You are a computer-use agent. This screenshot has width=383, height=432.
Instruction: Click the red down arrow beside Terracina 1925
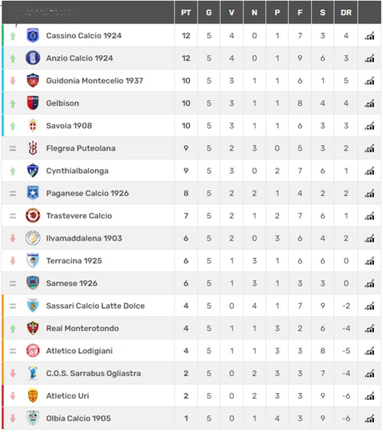[x=13, y=260]
